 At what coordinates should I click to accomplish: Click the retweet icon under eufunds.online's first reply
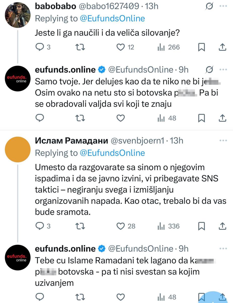80,118
